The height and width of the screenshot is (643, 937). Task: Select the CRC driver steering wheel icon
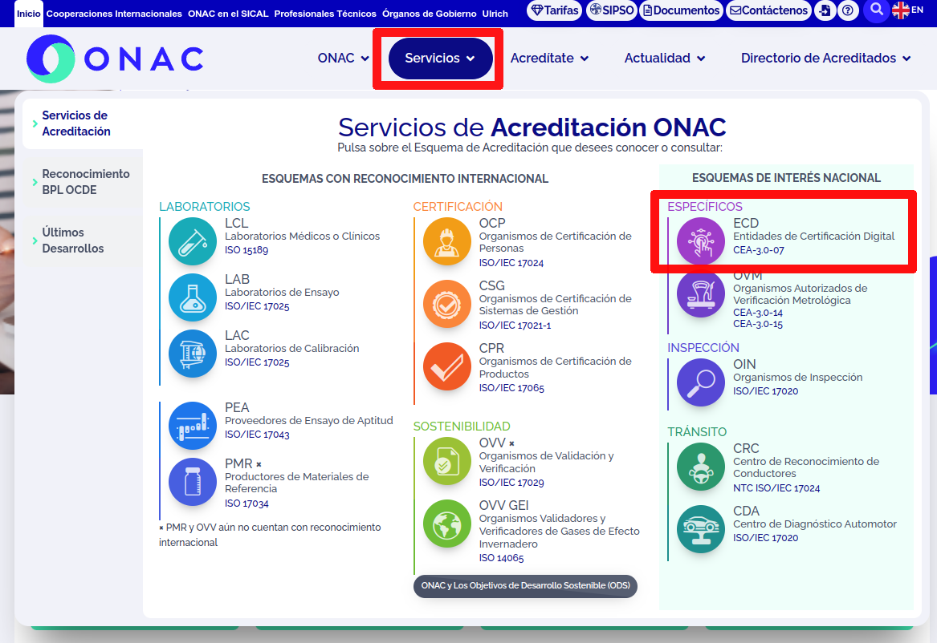701,467
